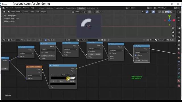
Task: Open Object Mode dropdown in viewport
Action: [x=15, y=12]
